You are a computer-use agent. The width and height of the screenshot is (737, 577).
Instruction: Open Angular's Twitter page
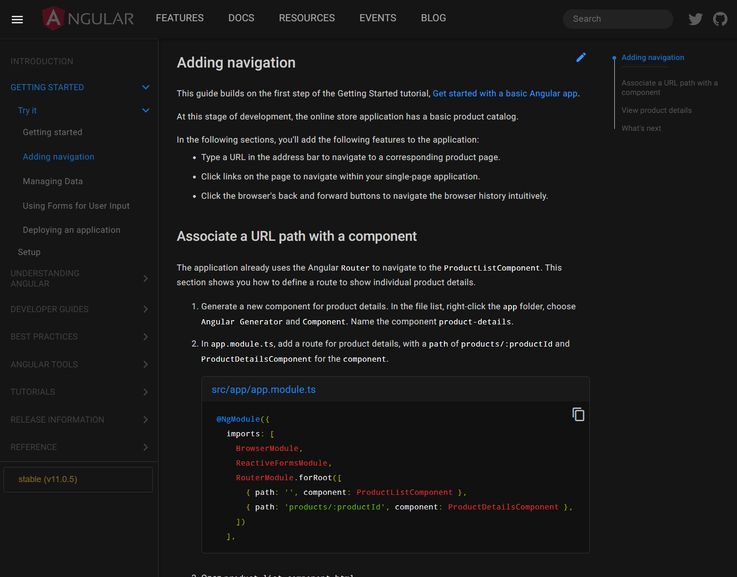tap(695, 19)
